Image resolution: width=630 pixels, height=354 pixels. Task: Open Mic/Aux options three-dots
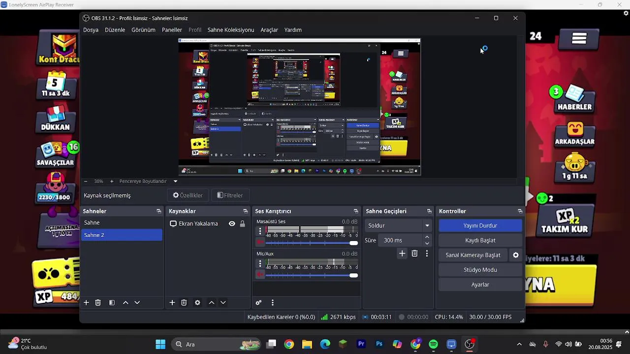[260, 264]
